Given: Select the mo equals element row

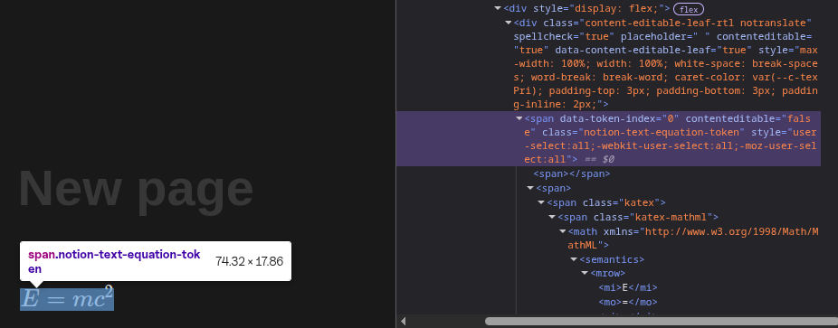Looking at the screenshot, I should [627, 303].
